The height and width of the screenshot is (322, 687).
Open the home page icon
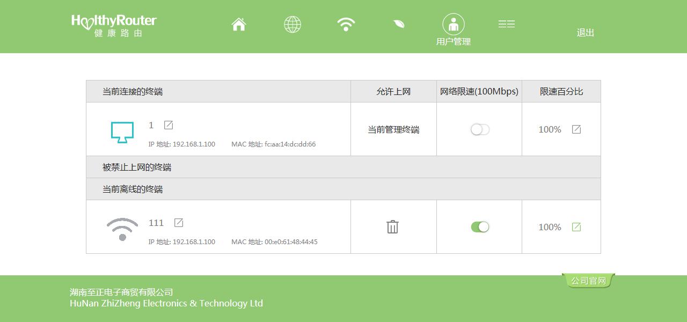(239, 24)
